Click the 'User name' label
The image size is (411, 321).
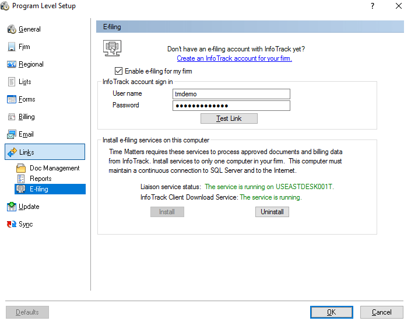[x=127, y=93]
